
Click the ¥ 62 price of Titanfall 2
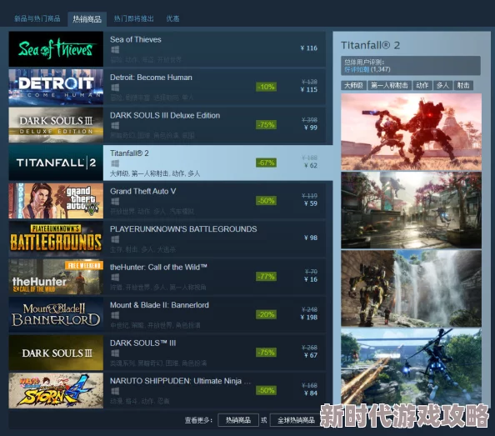pos(311,165)
